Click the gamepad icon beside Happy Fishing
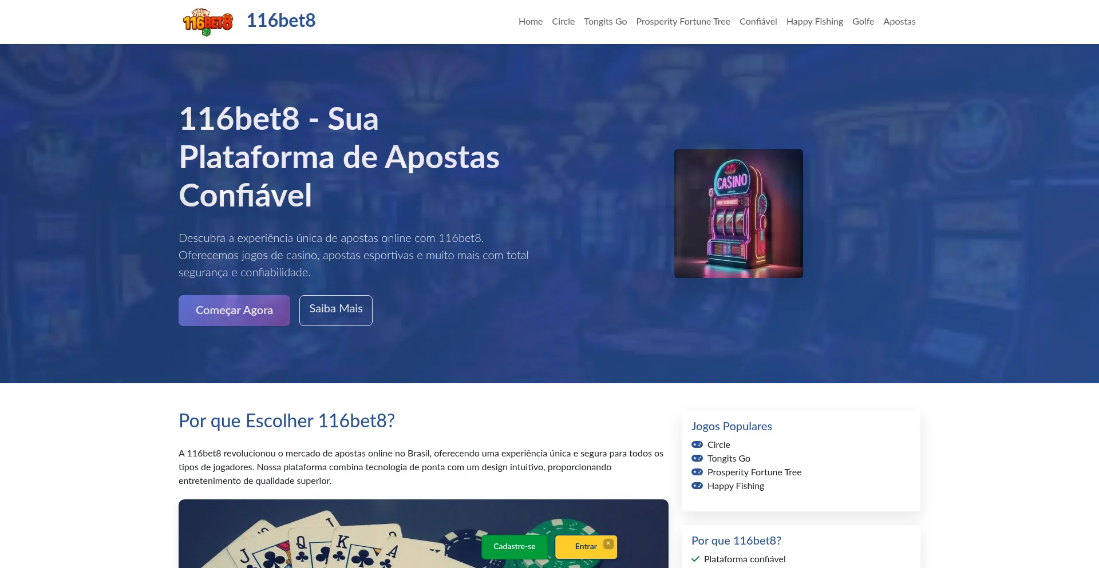This screenshot has height=568, width=1099. tap(697, 486)
